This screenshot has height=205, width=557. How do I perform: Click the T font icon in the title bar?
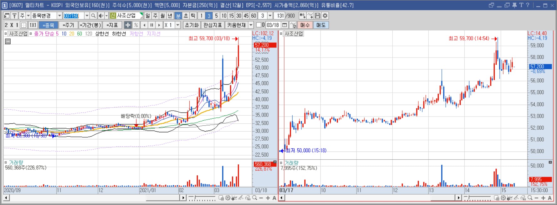point(521,5)
